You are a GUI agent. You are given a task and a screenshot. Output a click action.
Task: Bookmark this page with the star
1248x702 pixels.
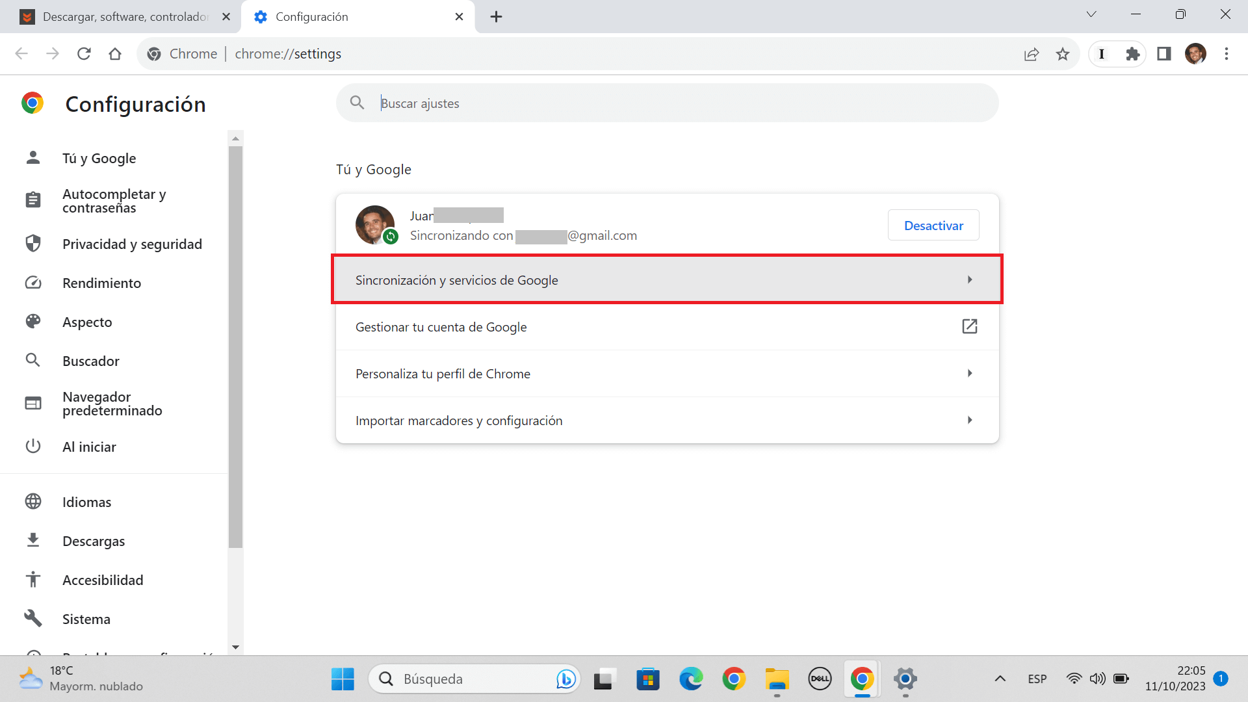[1063, 54]
